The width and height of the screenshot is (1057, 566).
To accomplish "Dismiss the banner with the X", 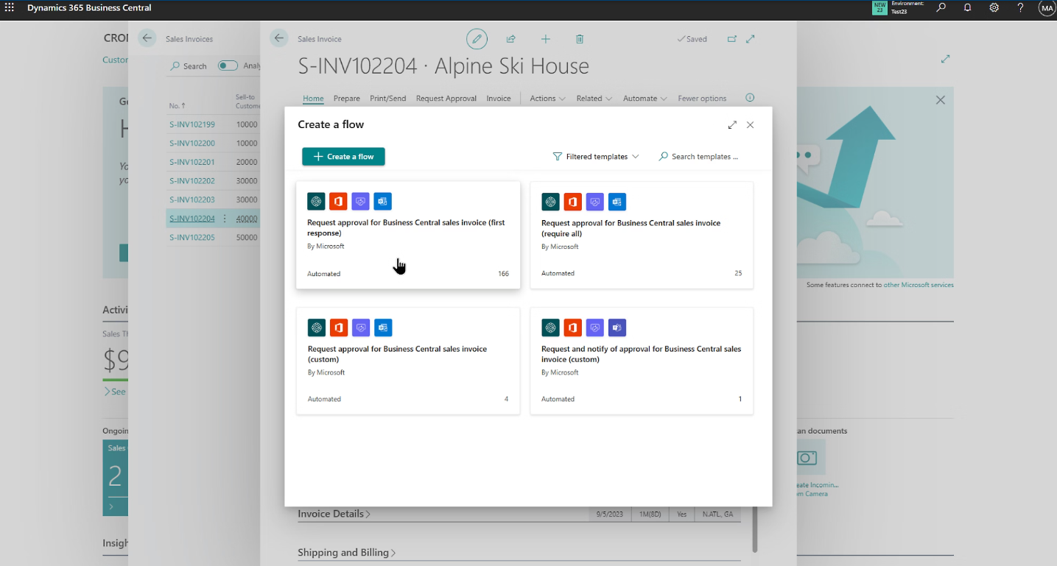I will click(940, 100).
